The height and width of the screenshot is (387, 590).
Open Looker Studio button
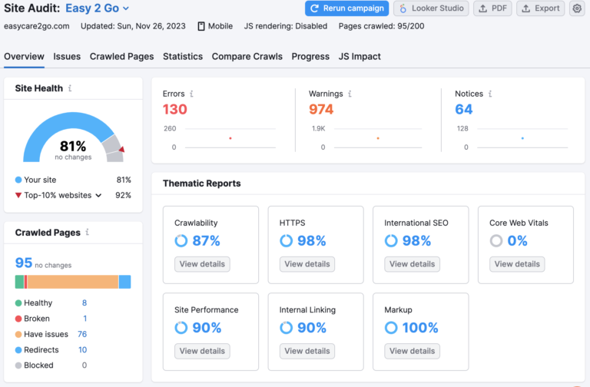pos(431,8)
